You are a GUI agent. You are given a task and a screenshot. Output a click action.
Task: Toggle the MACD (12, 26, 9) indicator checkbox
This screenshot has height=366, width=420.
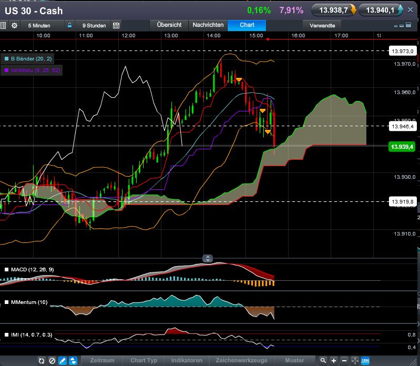(7, 270)
